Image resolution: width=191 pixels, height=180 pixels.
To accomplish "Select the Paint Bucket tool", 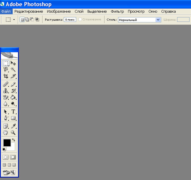I will click(x=13, y=97).
